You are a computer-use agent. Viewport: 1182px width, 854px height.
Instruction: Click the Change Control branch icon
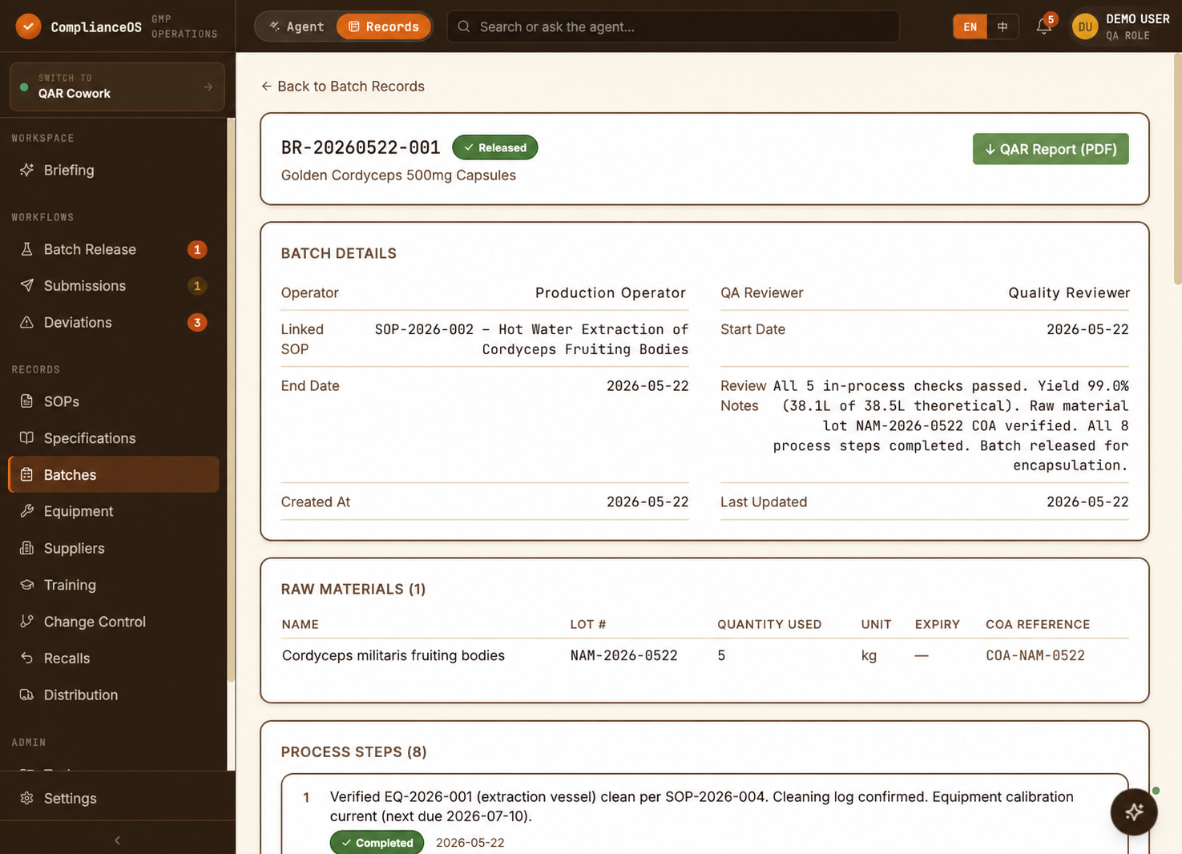[26, 621]
